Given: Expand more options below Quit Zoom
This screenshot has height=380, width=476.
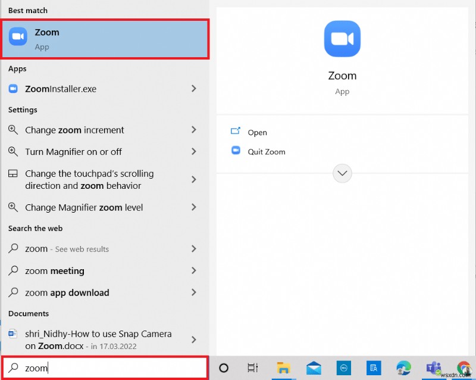Looking at the screenshot, I should (x=342, y=173).
